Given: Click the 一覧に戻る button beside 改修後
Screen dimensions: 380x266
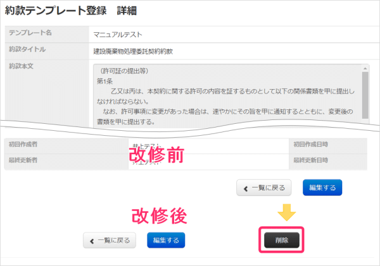Looking at the screenshot, I should pyautogui.click(x=110, y=241).
